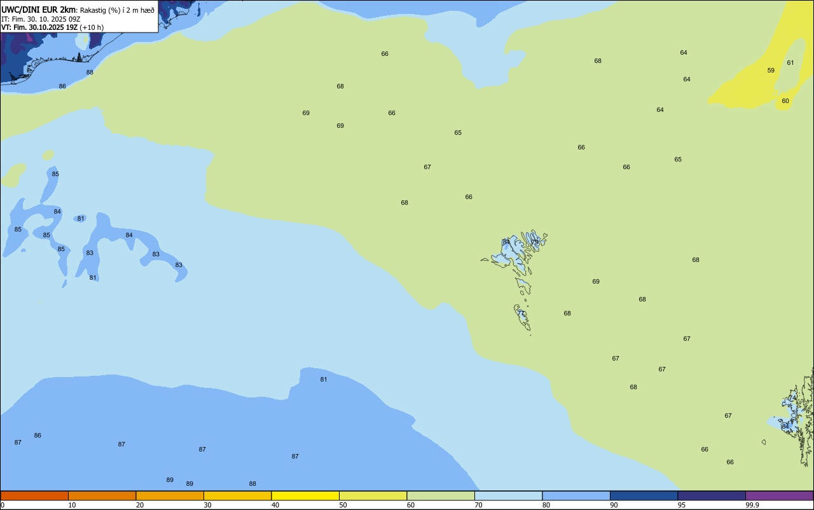The image size is (814, 510).
Task: Click the 'UWC/DINI EUR 2km' title text
Action: click(39, 10)
